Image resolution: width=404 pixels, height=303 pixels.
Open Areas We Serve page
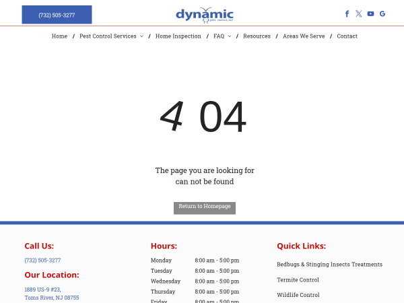[304, 36]
